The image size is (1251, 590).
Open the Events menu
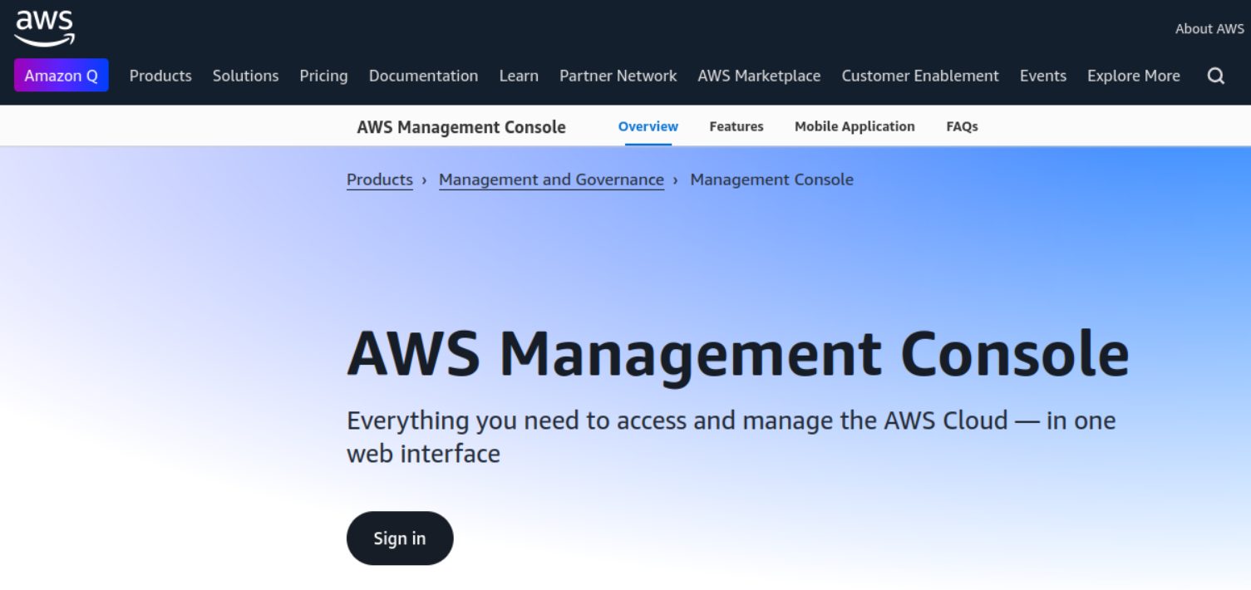click(x=1042, y=76)
